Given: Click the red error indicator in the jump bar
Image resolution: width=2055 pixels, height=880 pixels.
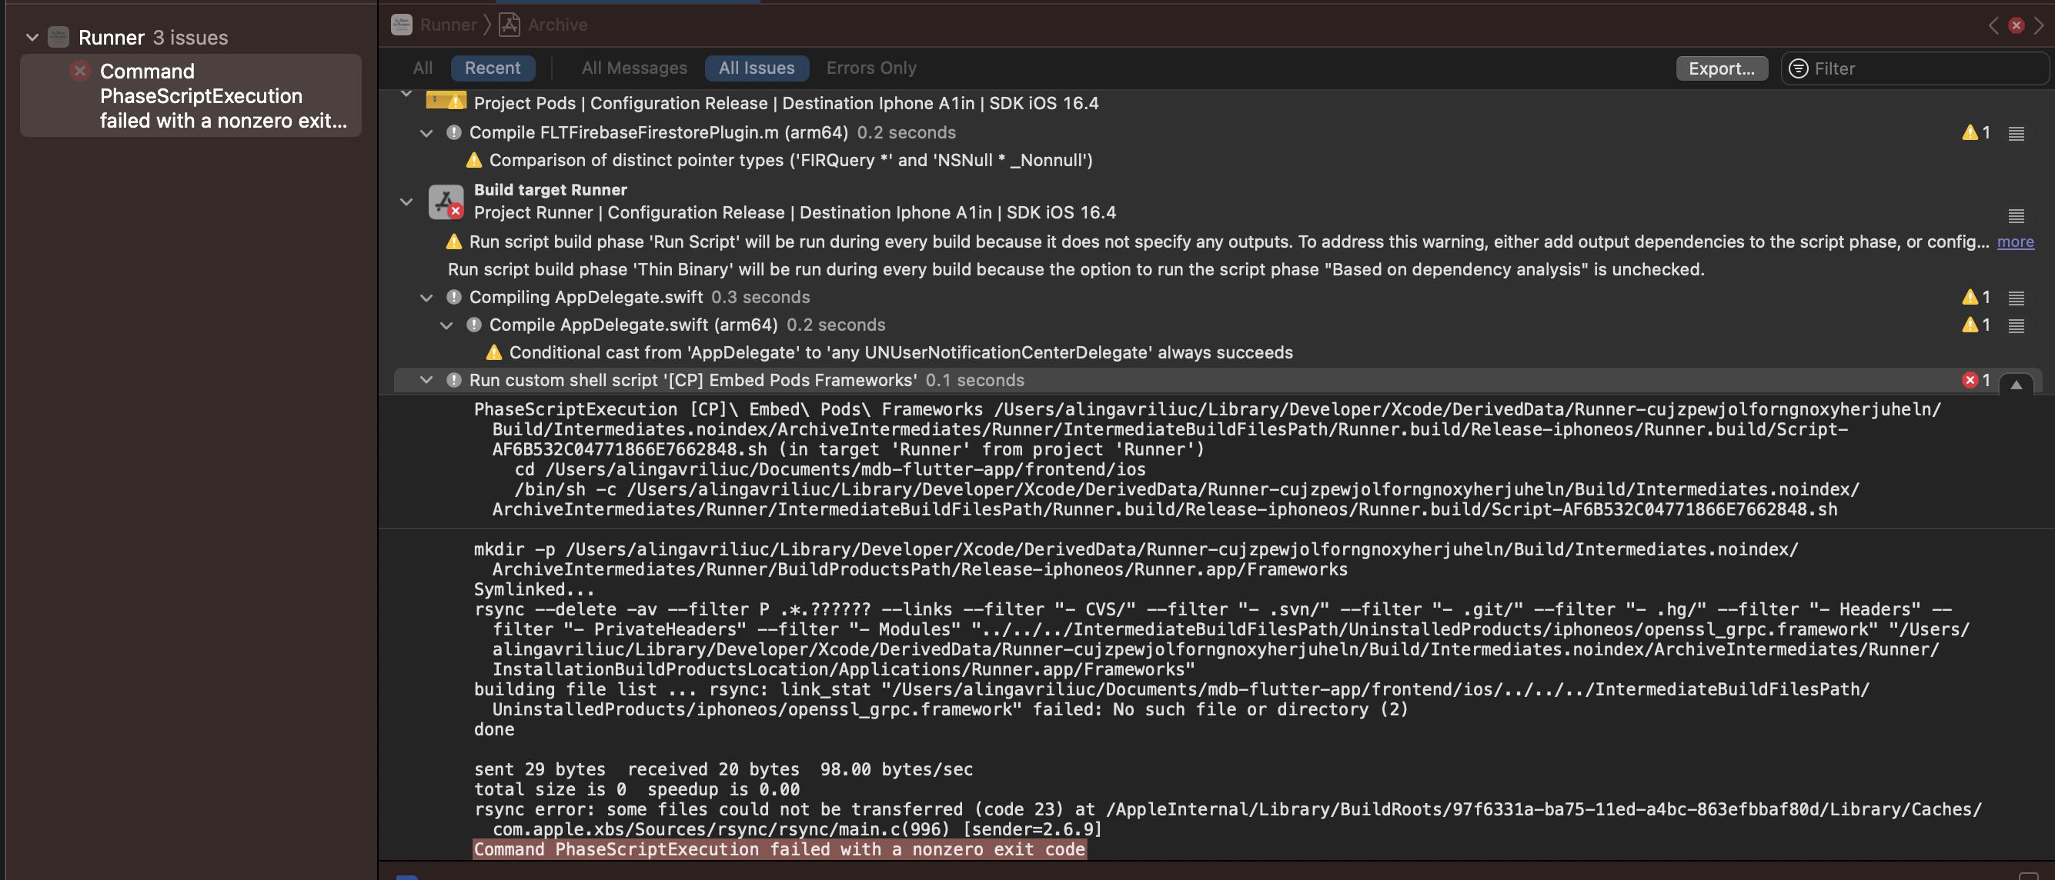Looking at the screenshot, I should [2016, 25].
